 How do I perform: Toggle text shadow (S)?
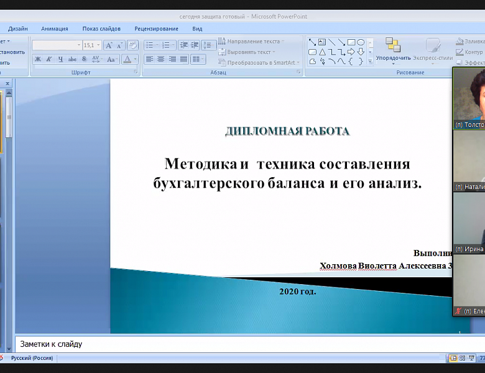[x=84, y=59]
